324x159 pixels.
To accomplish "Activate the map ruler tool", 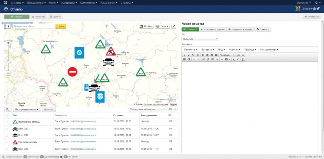I will pyautogui.click(x=174, y=100).
